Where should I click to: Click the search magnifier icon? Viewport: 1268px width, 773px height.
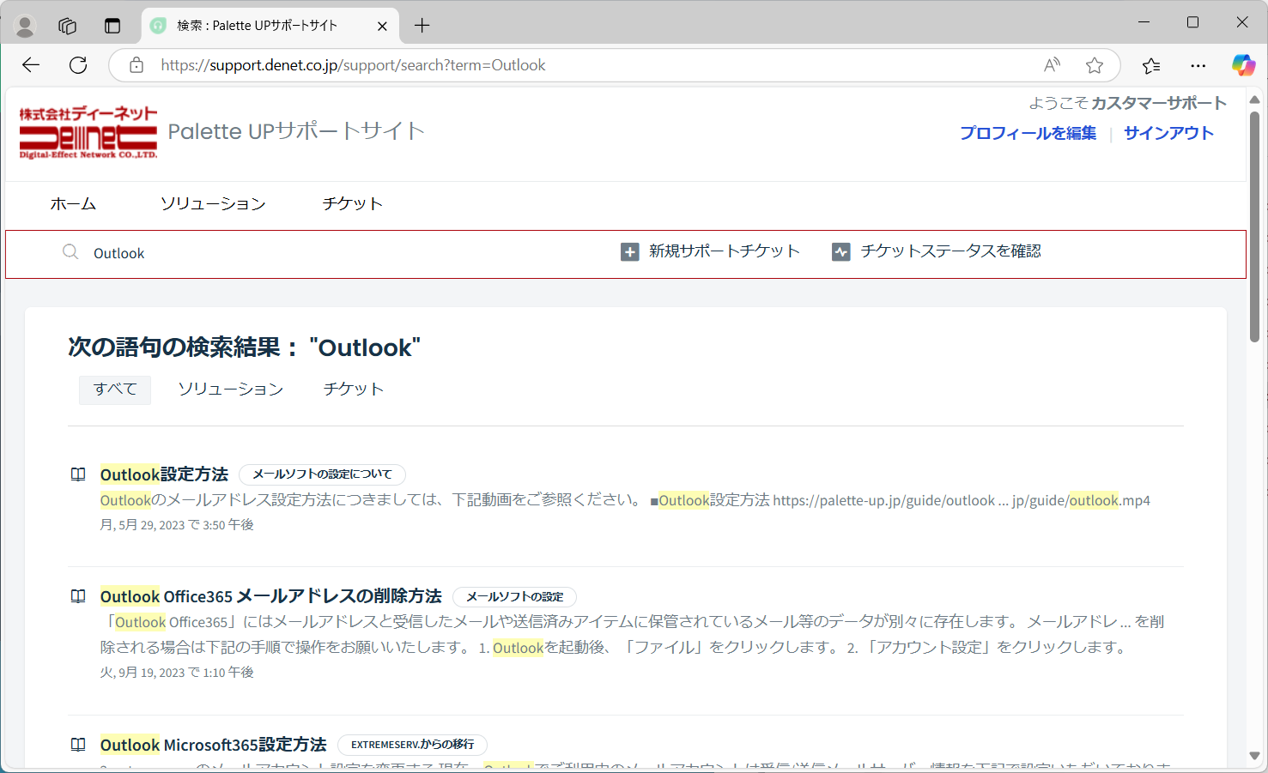(70, 252)
